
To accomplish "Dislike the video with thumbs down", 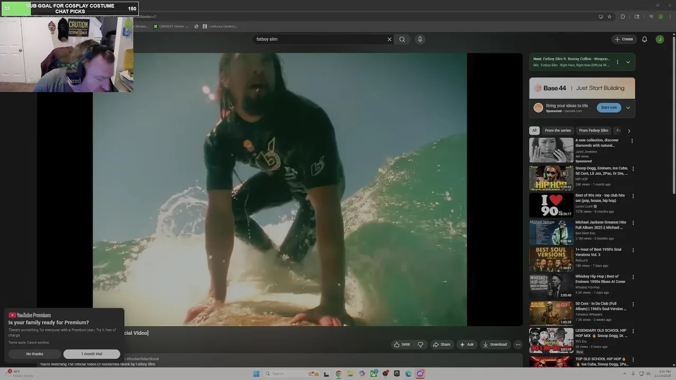I will coord(420,345).
